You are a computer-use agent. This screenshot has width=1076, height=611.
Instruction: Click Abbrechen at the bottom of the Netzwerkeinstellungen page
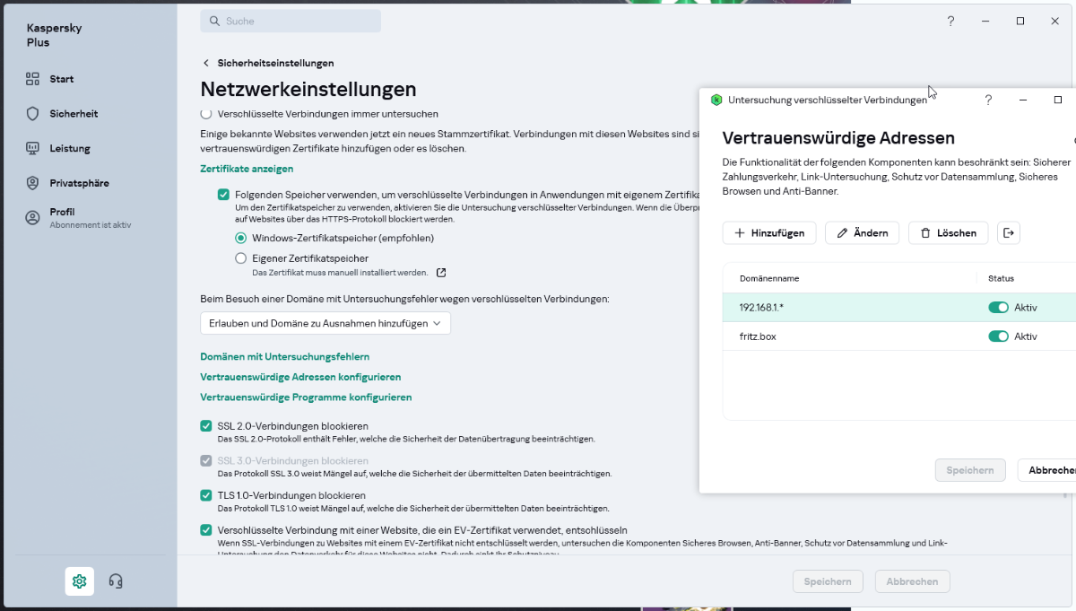pyautogui.click(x=912, y=581)
